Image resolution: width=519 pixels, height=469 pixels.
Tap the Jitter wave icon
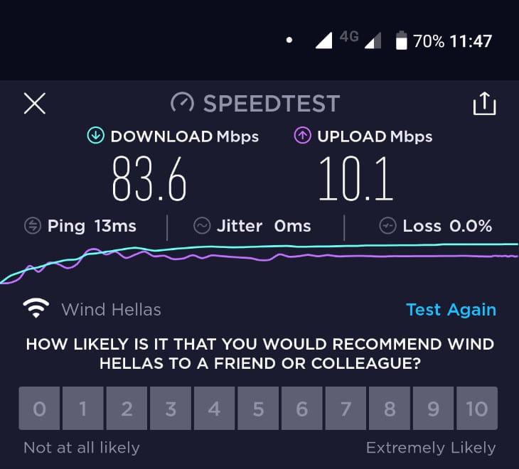point(202,226)
